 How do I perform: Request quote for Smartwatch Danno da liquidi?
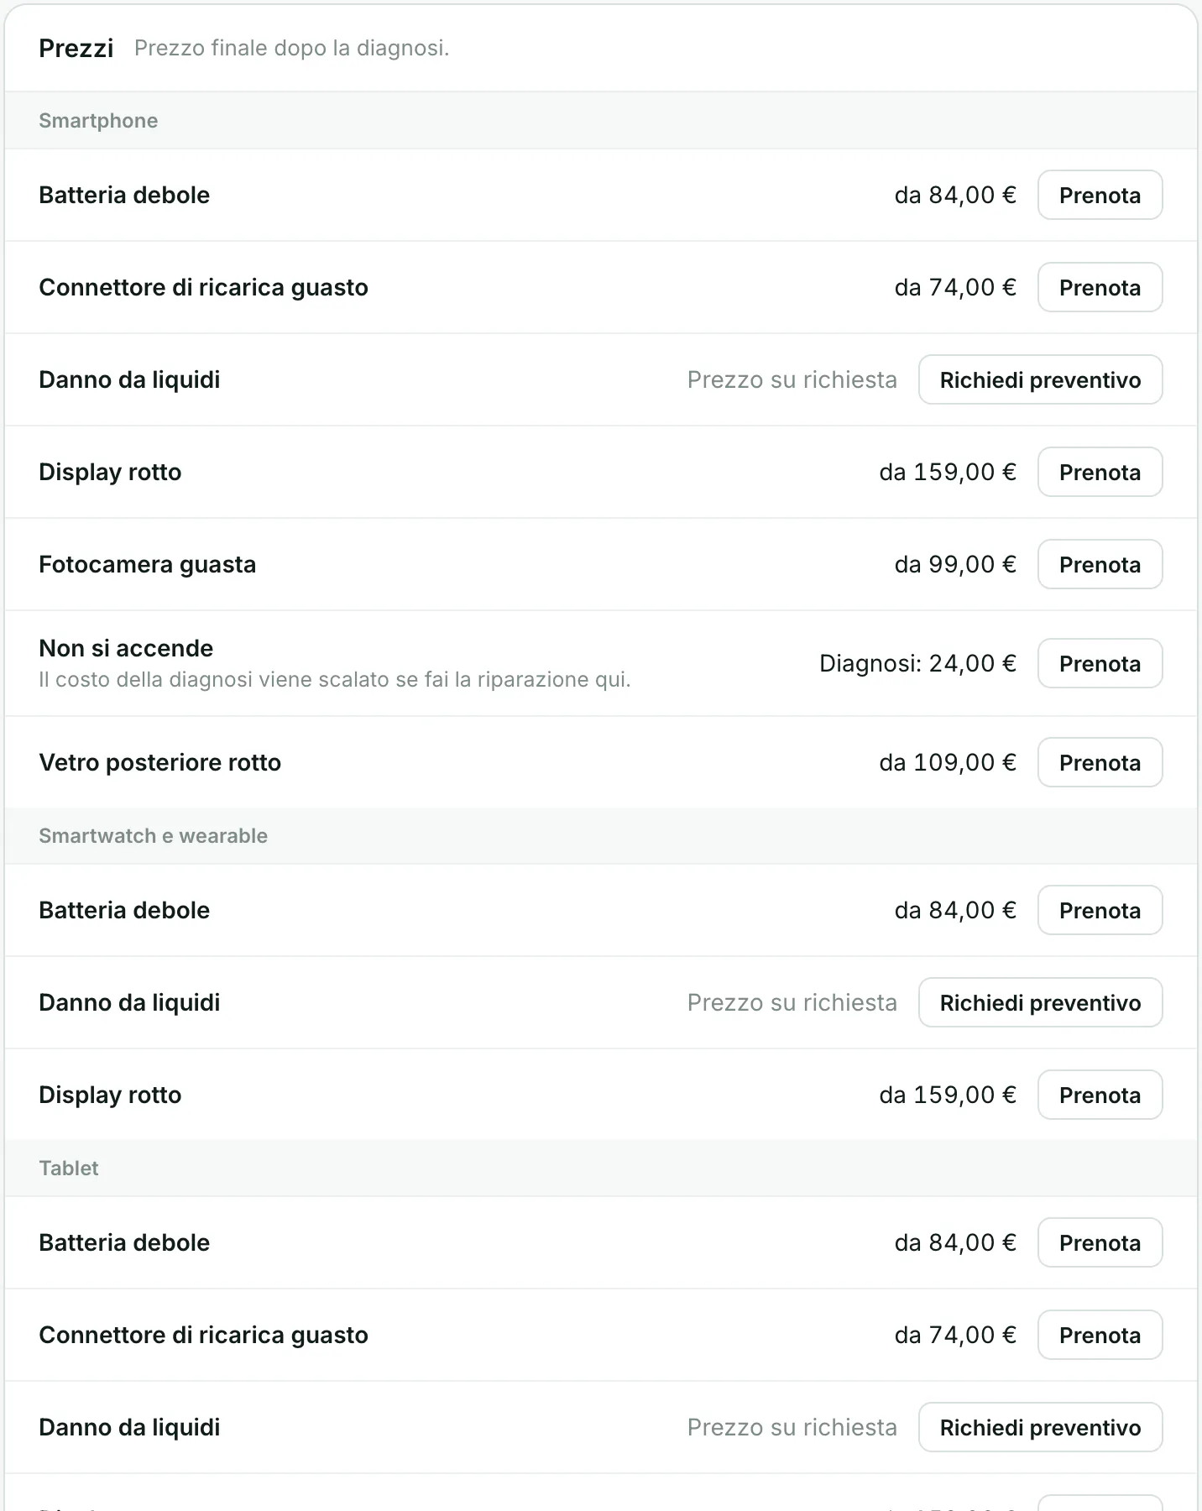pos(1040,1002)
